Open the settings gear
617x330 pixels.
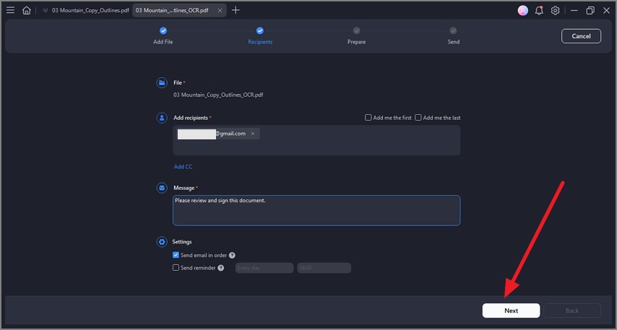tap(555, 11)
